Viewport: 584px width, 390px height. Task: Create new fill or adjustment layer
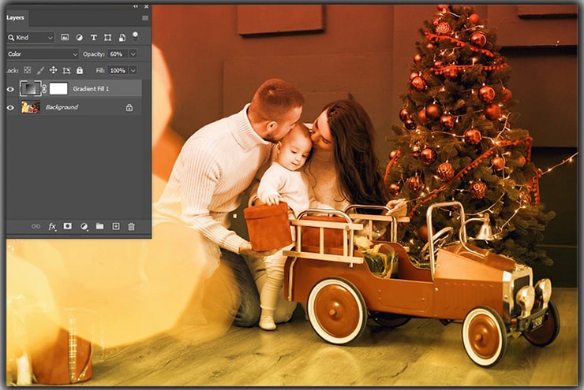(84, 226)
